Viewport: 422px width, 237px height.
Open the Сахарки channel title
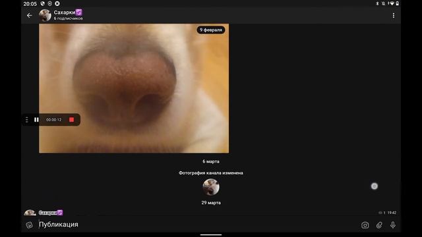click(x=68, y=13)
